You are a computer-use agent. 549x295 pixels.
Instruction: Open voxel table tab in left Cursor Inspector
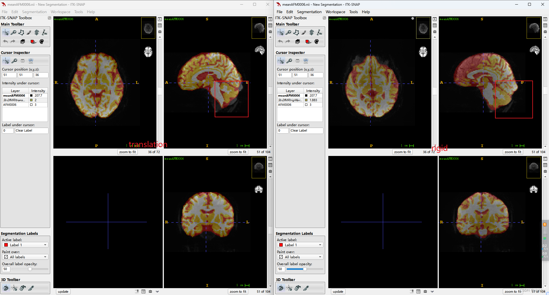tap(23, 61)
